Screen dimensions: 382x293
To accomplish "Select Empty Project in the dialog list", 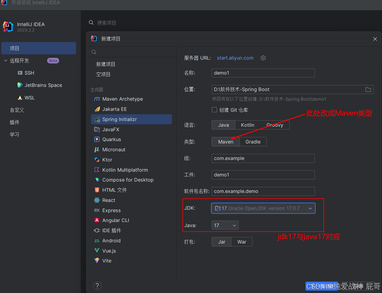I will tap(103, 74).
